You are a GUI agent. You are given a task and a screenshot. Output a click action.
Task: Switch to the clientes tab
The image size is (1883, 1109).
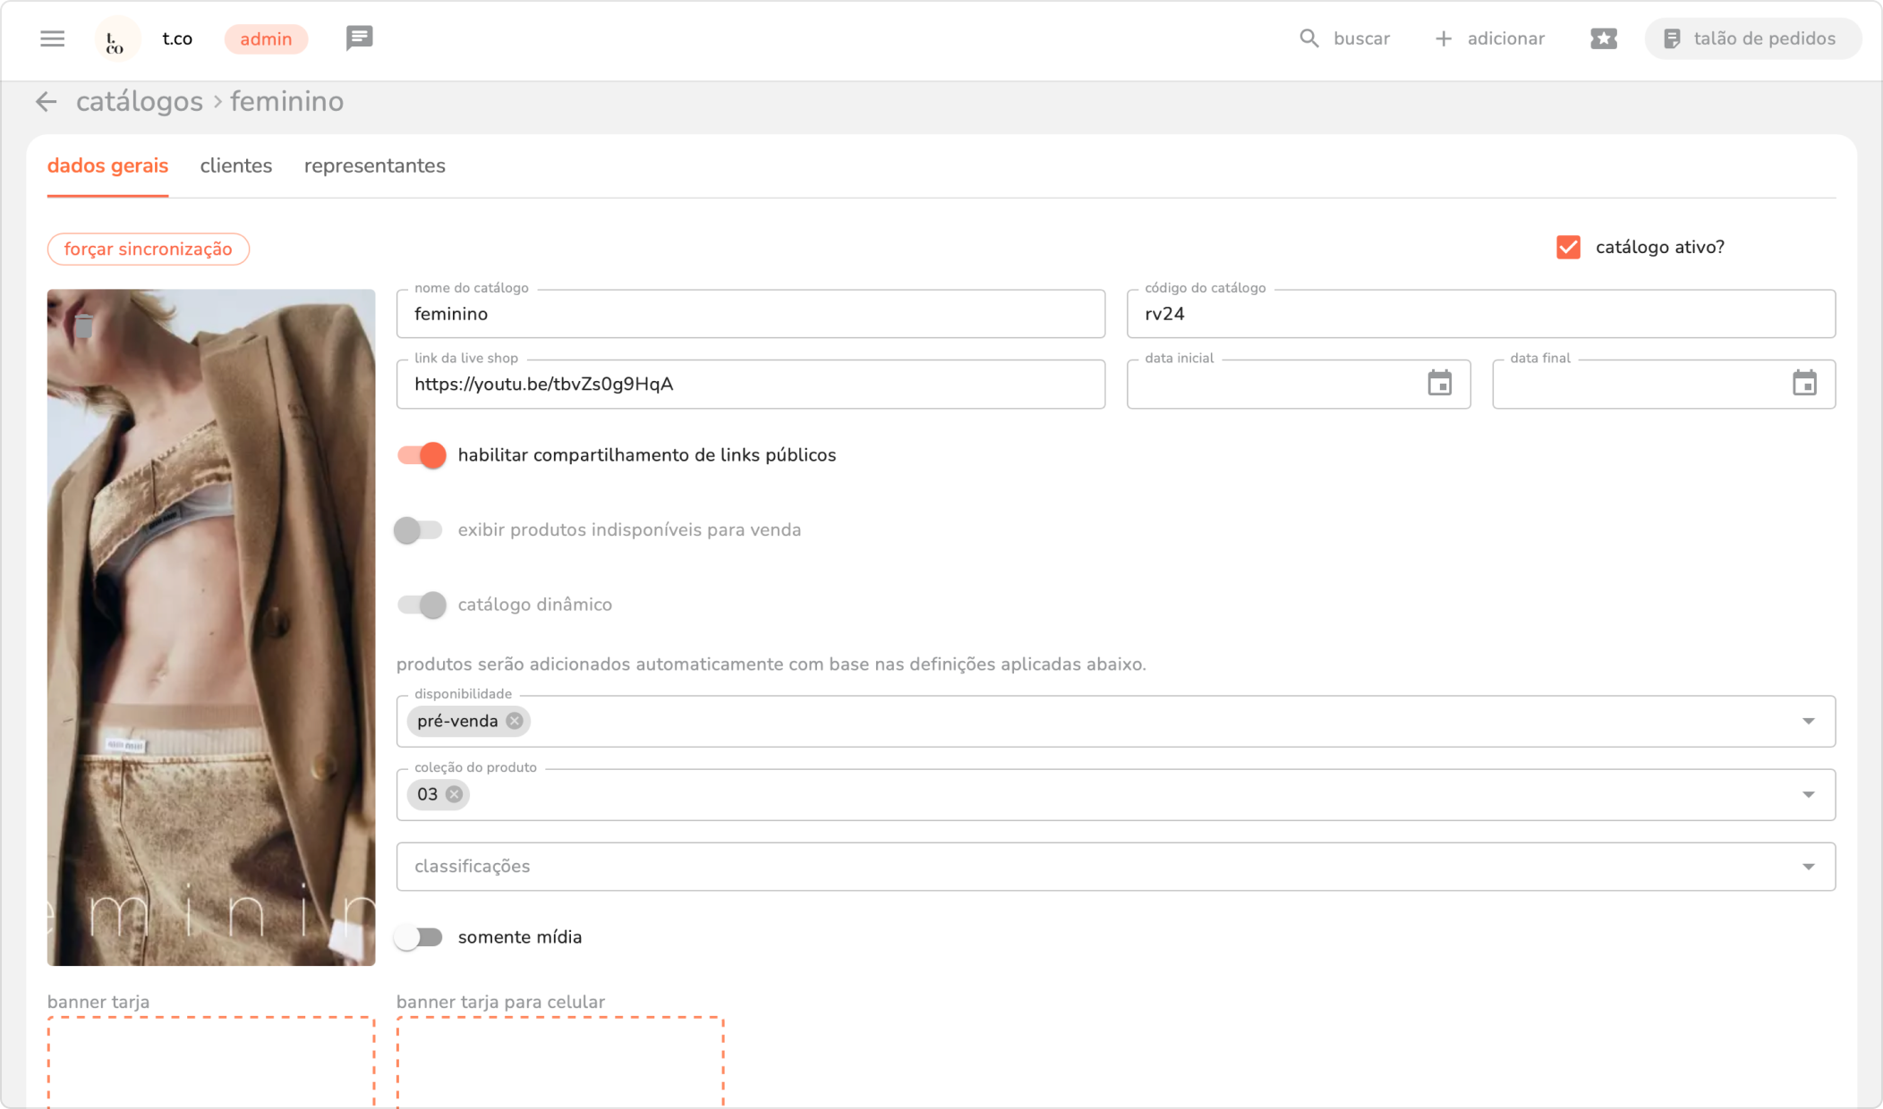point(236,166)
